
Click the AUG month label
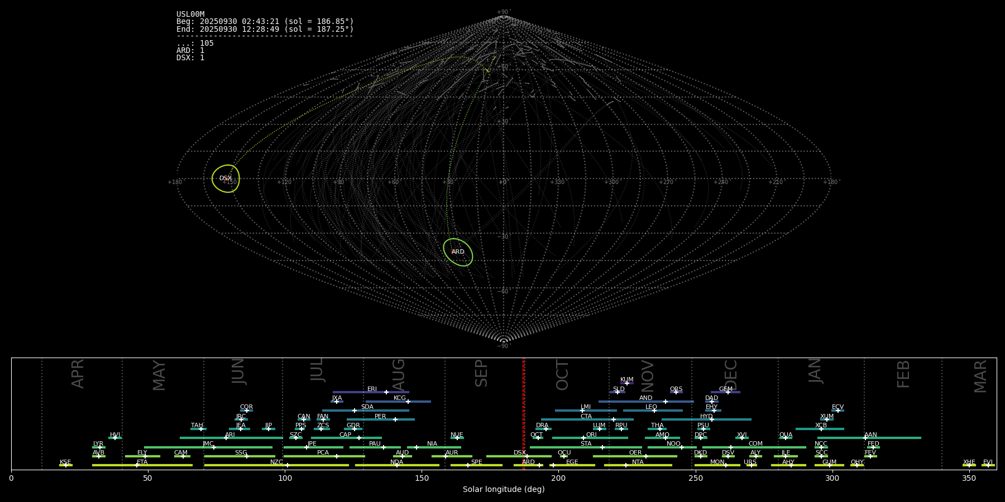point(399,375)
